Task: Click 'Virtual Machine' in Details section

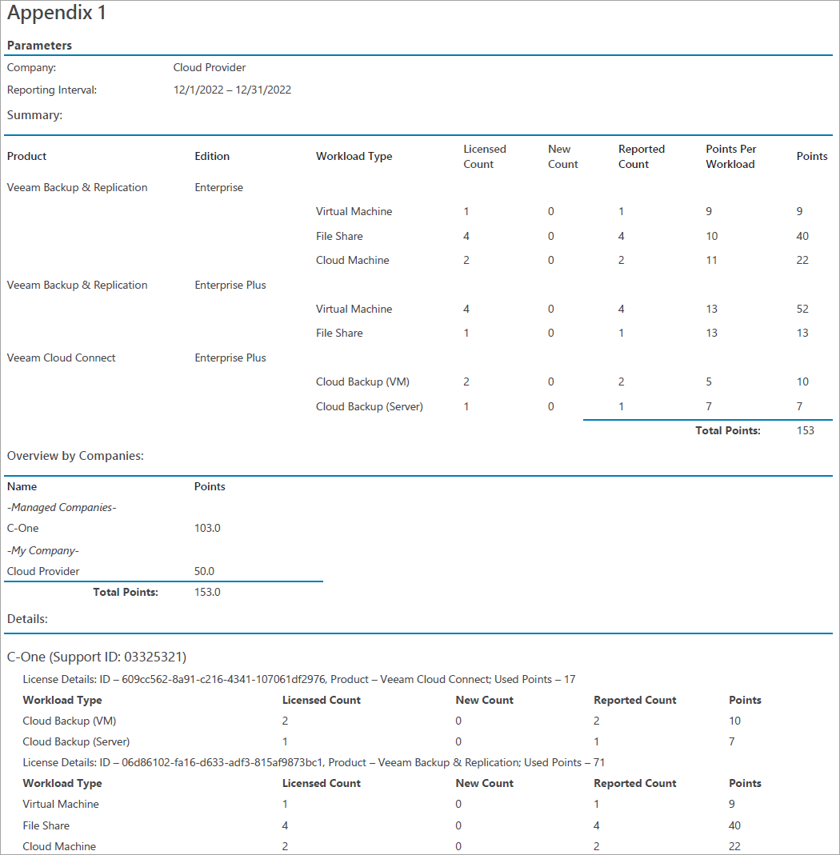Action: (x=61, y=805)
